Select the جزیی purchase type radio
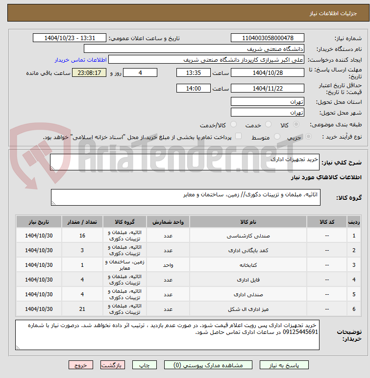Screen dimensions: 370x378 click(308, 137)
